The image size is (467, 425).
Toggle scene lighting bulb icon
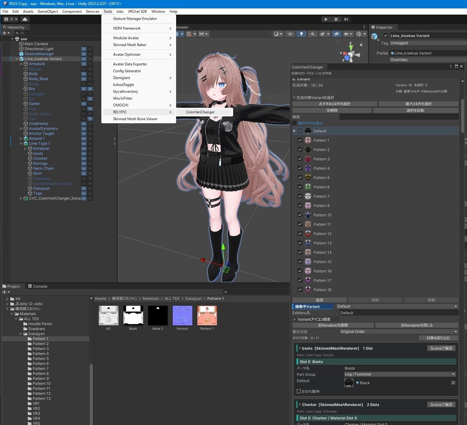click(301, 34)
